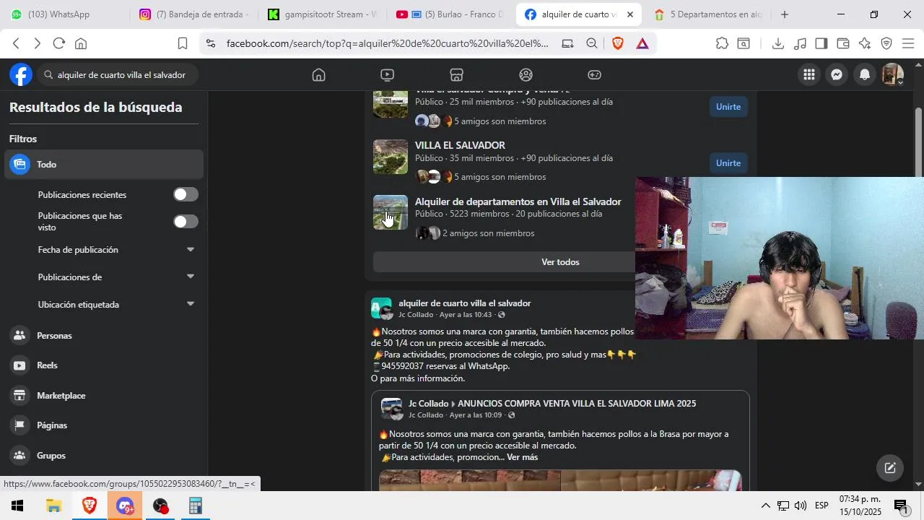Open Brave Rewards triangle icon
The height and width of the screenshot is (520, 924).
click(x=642, y=43)
